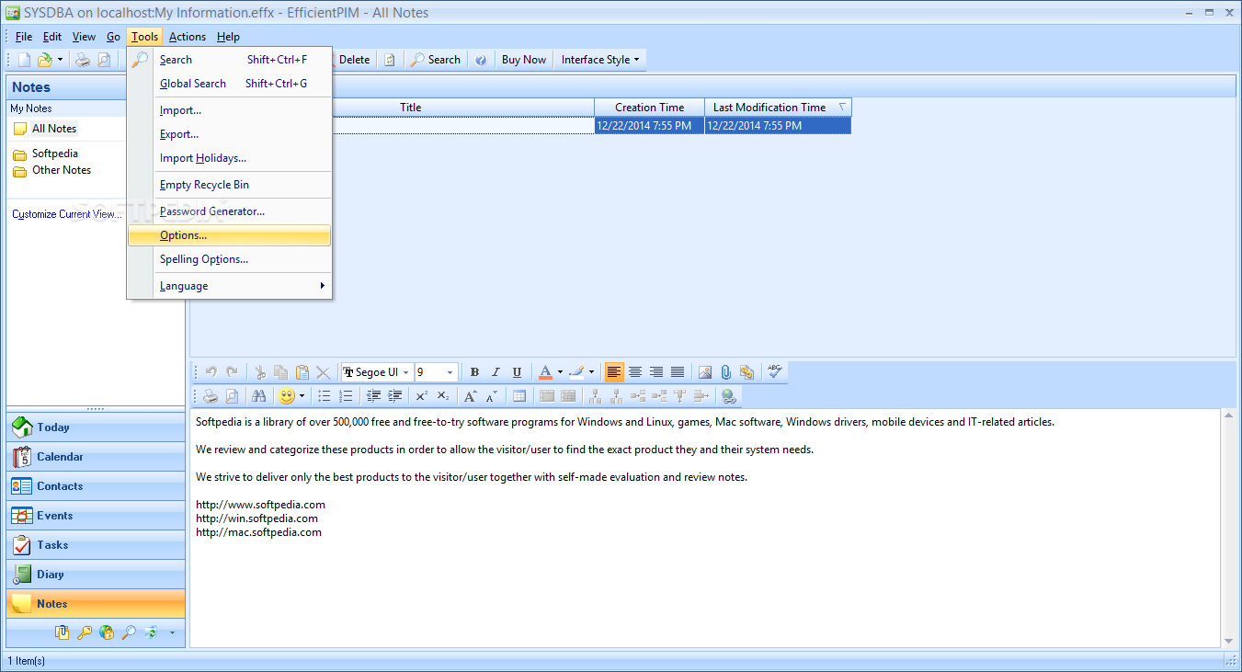Toggle Underline formatting
1242x672 pixels.
click(517, 372)
